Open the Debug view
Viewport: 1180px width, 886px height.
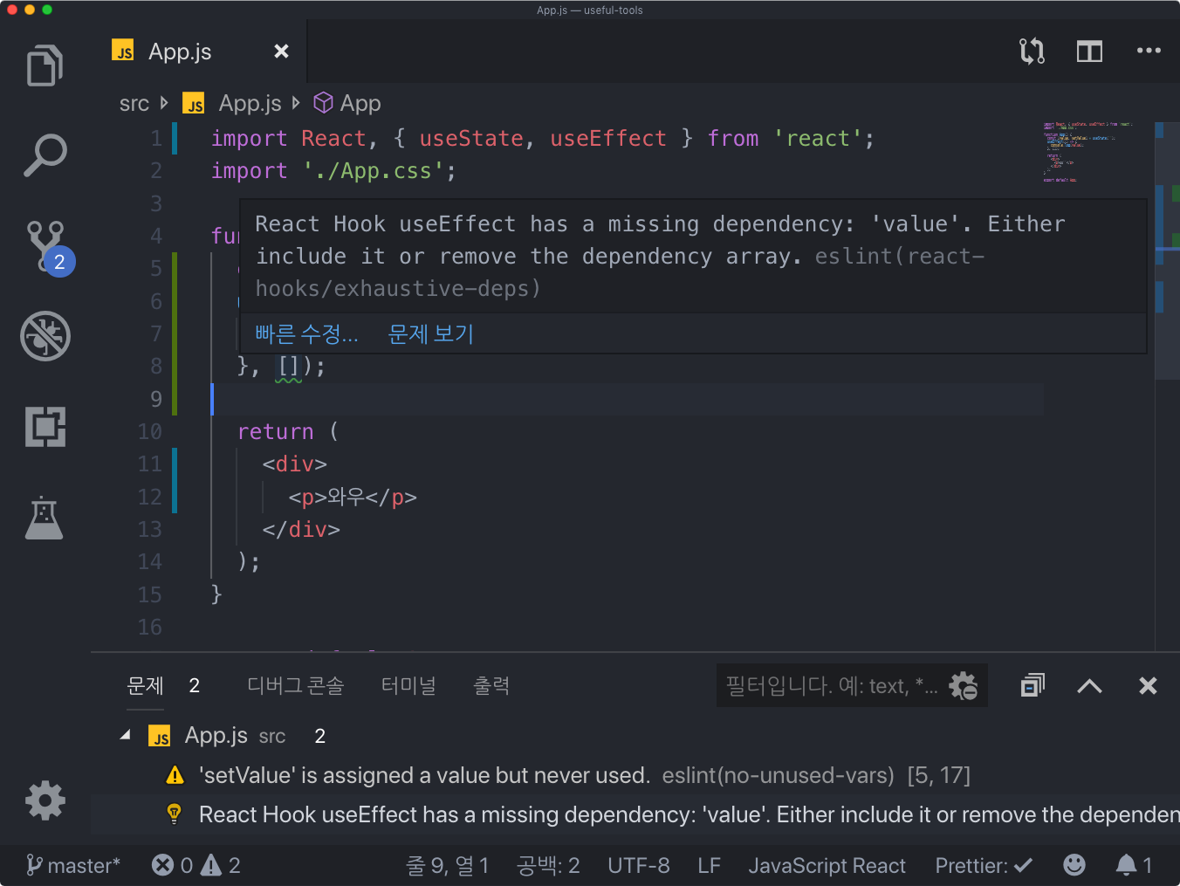click(45, 336)
